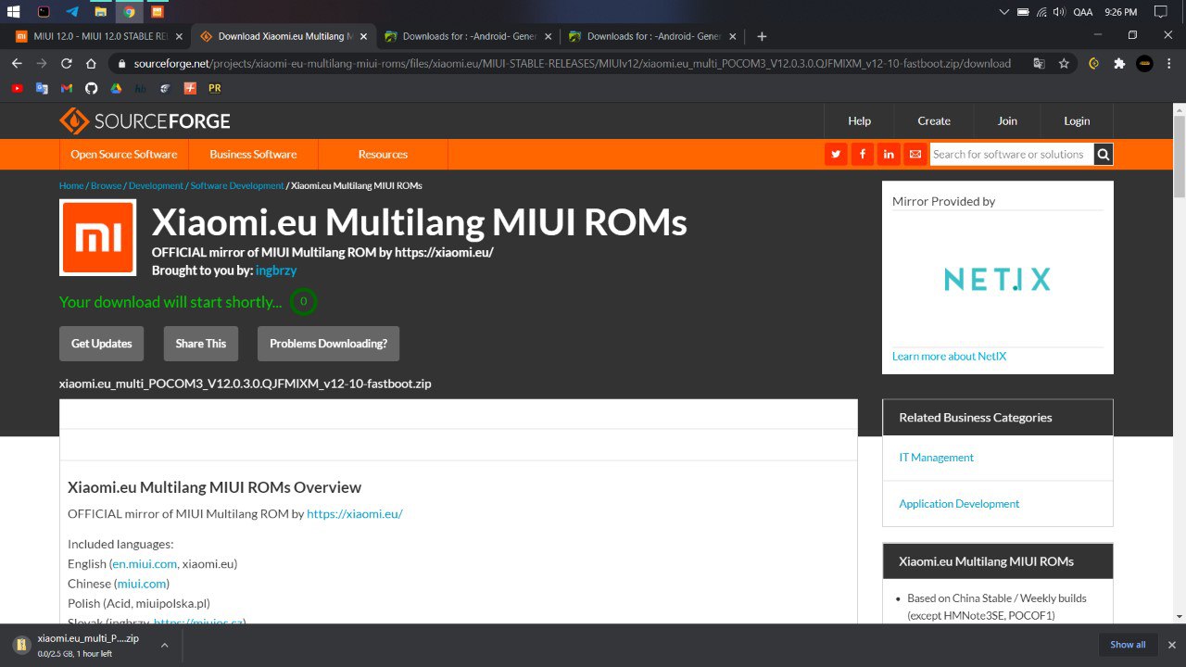Click in the software search field

tap(1011, 154)
